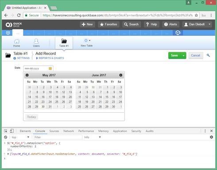Click the hexagon icon in blue bar

click(x=178, y=33)
